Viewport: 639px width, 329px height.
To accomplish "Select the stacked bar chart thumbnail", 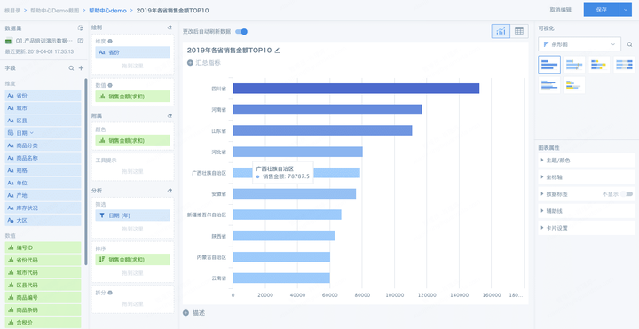I will [599, 65].
